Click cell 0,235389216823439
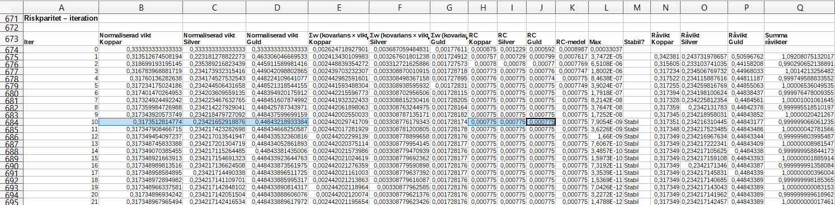835x205 pixels. pos(214,64)
